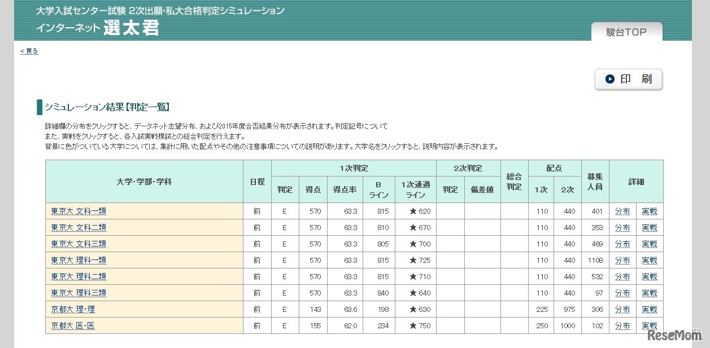Click the 印刷 print button
Viewport: 710px width, 348px height.
[x=629, y=80]
